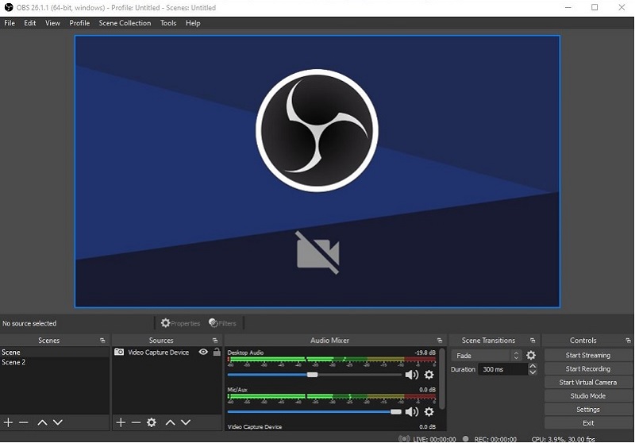The height and width of the screenshot is (443, 635).
Task: Open the Profile menu
Action: [79, 23]
